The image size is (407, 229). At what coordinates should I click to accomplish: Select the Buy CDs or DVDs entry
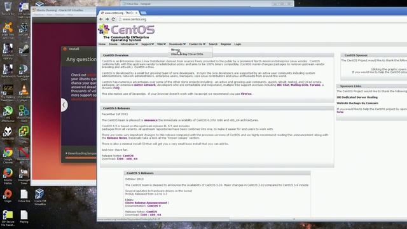click(191, 54)
